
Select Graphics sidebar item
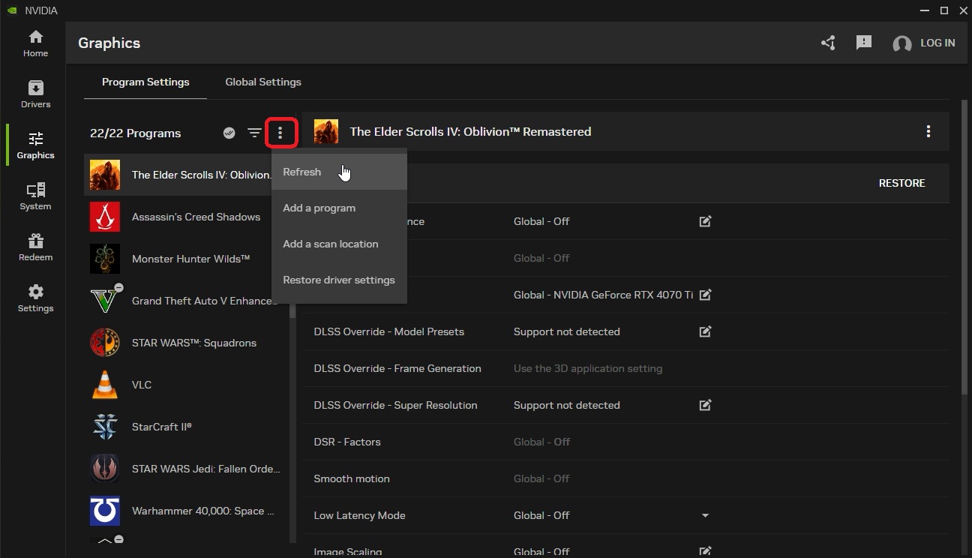(x=35, y=145)
